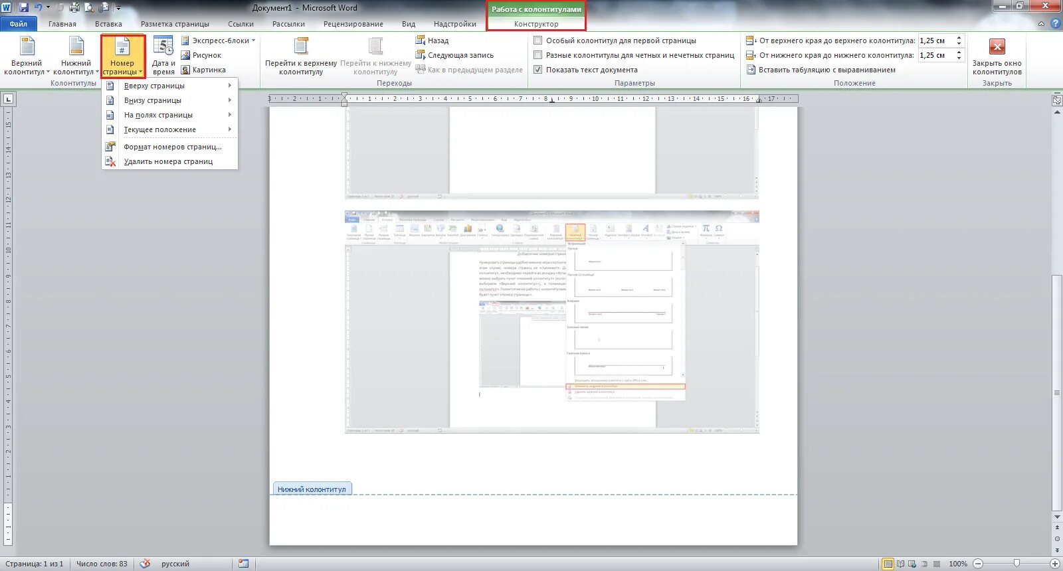Screen dimensions: 1063x571
Task: Go to Следующая запись next section
Action: [454, 55]
